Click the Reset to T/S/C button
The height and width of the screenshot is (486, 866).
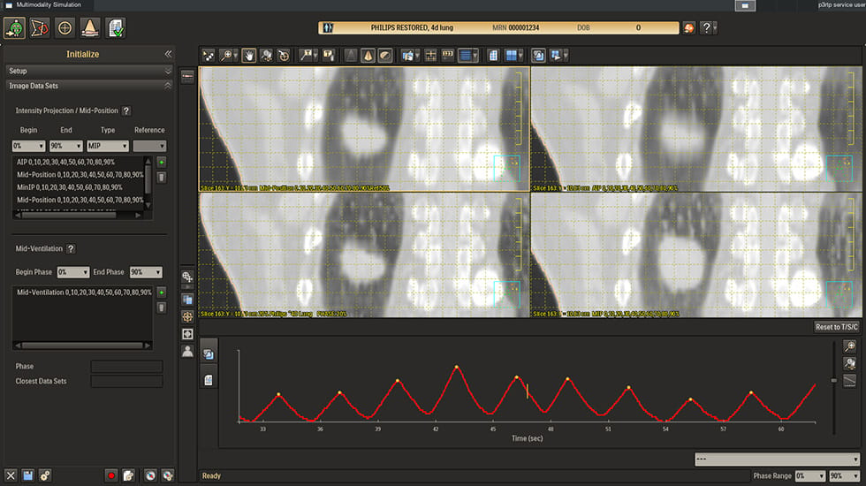[x=837, y=327]
